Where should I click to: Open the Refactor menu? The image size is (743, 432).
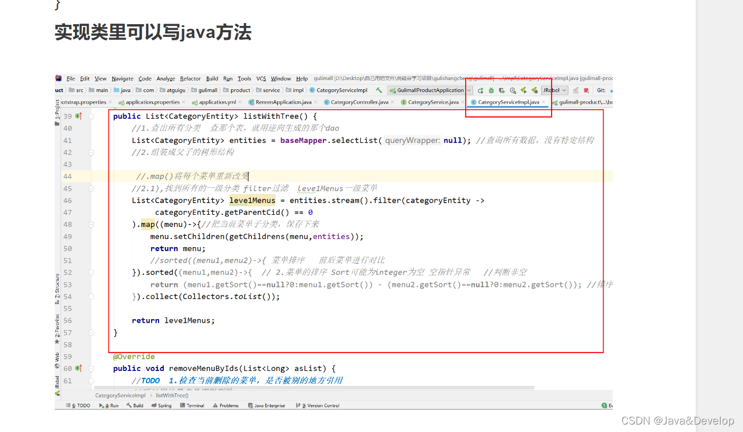click(190, 78)
